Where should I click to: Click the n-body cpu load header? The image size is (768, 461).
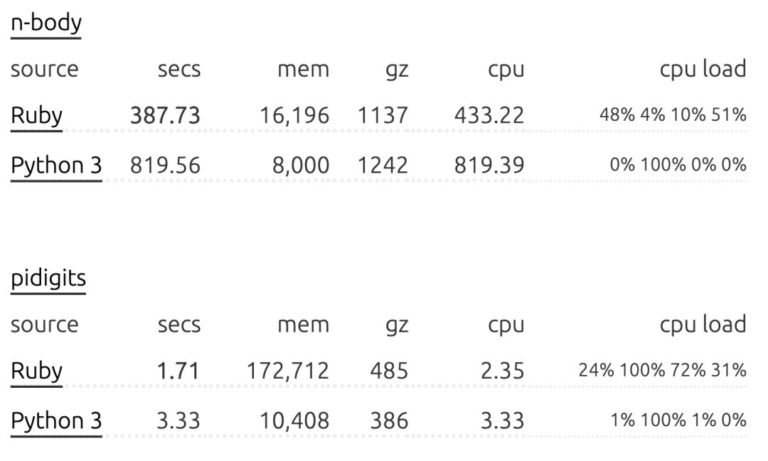[x=703, y=69]
